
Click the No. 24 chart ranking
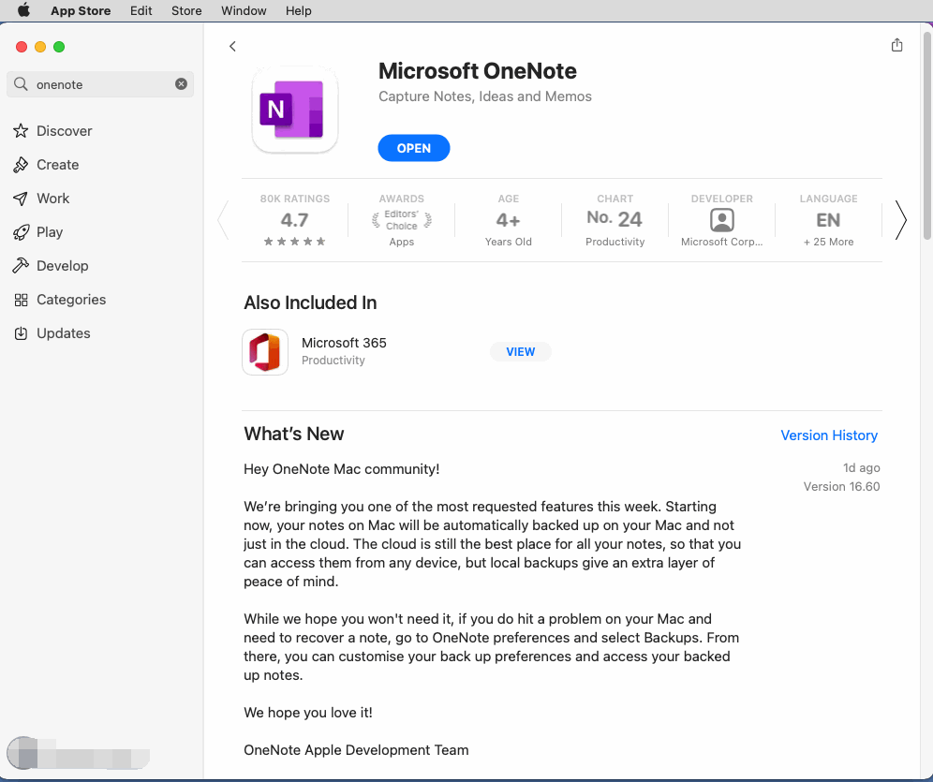(x=615, y=219)
